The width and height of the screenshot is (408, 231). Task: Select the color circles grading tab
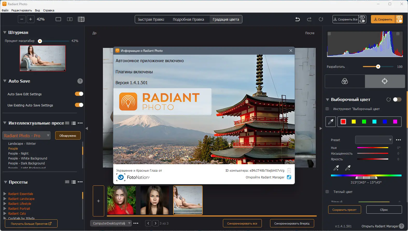345,81
